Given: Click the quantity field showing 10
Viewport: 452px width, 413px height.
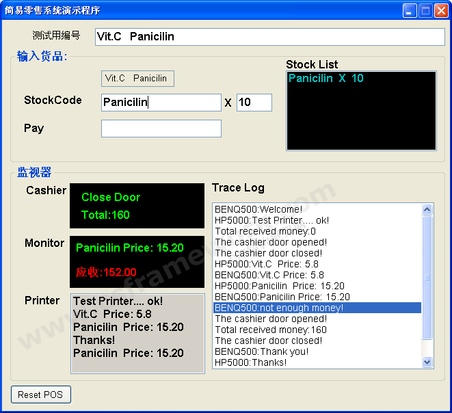Looking at the screenshot, I should [x=254, y=103].
